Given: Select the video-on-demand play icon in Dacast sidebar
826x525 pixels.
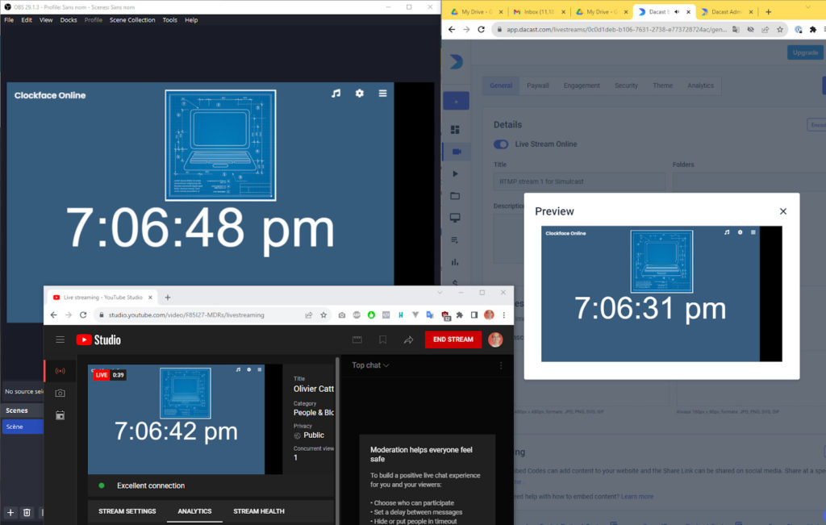Looking at the screenshot, I should pyautogui.click(x=457, y=173).
